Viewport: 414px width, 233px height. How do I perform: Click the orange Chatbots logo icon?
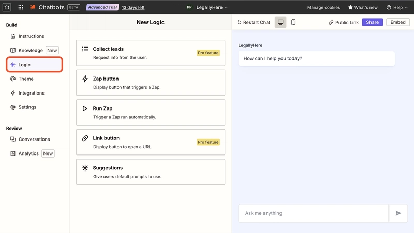coord(33,7)
